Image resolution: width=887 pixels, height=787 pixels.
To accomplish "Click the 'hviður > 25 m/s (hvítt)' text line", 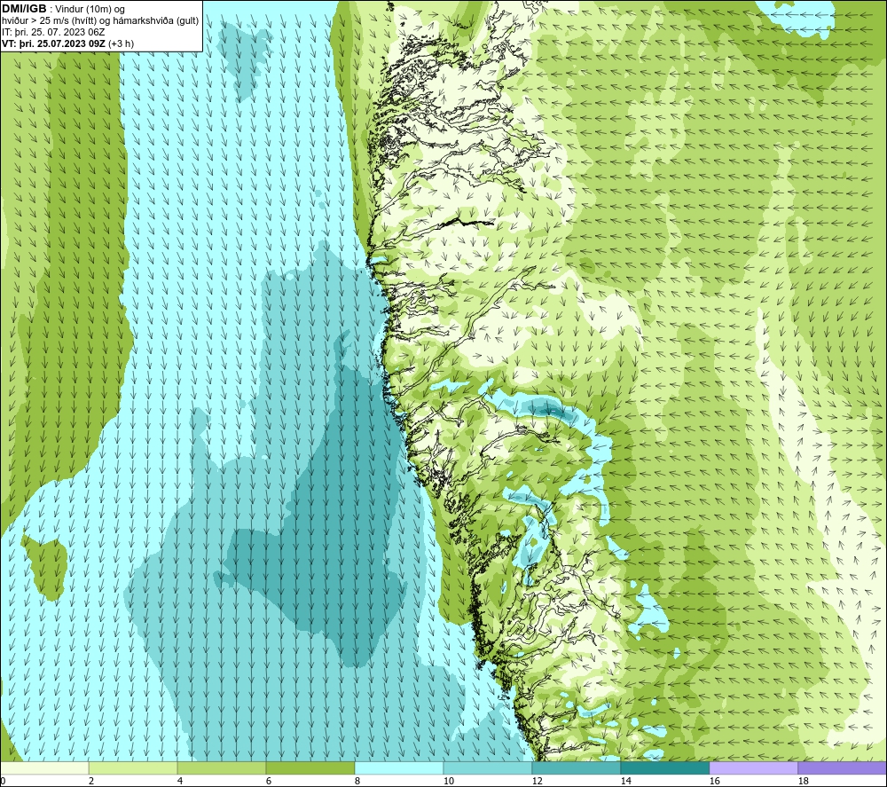I will 51,21.
